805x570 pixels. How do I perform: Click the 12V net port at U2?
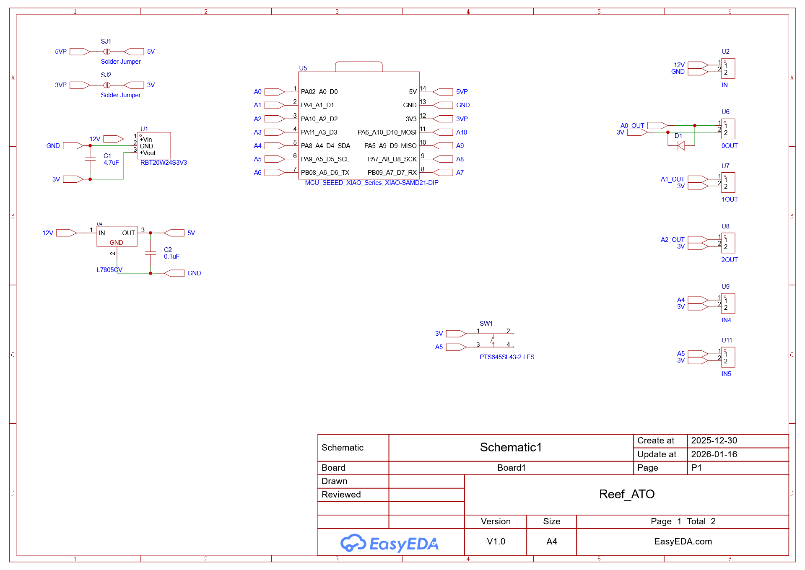click(x=698, y=65)
